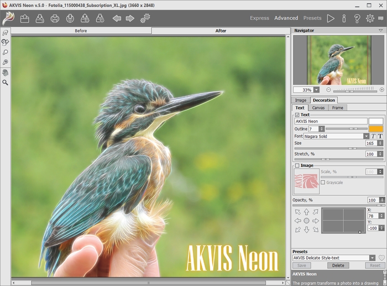
Task: Zoom out with minus circle in Navigator
Action: pos(328,90)
